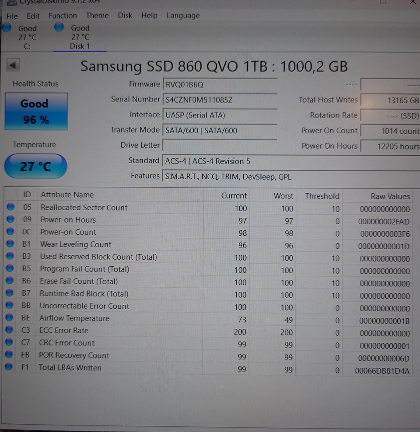420x432 pixels.
Task: Click the Transfer Mode field SATA/600
Action: [220, 130]
